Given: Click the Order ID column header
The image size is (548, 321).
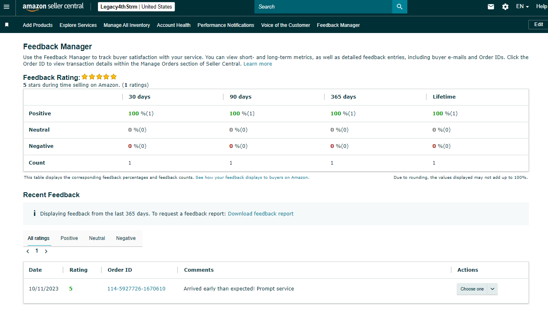Looking at the screenshot, I should click(x=120, y=270).
